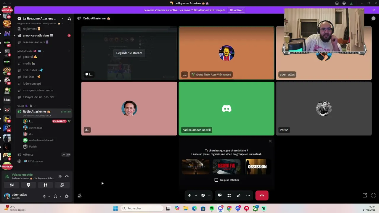The width and height of the screenshot is (379, 213).
Task: Click 'Regarder le stream' button
Action: point(129,53)
